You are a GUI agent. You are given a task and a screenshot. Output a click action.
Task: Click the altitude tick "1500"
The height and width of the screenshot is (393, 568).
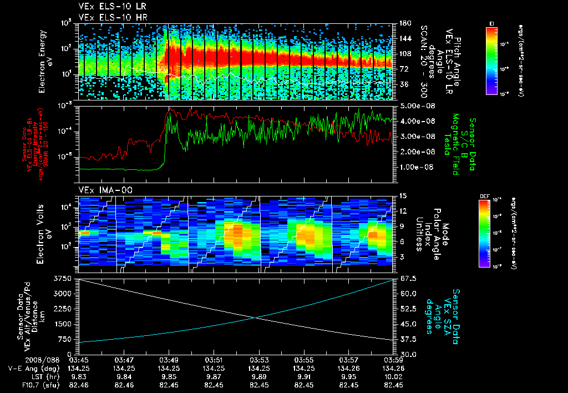point(63,324)
